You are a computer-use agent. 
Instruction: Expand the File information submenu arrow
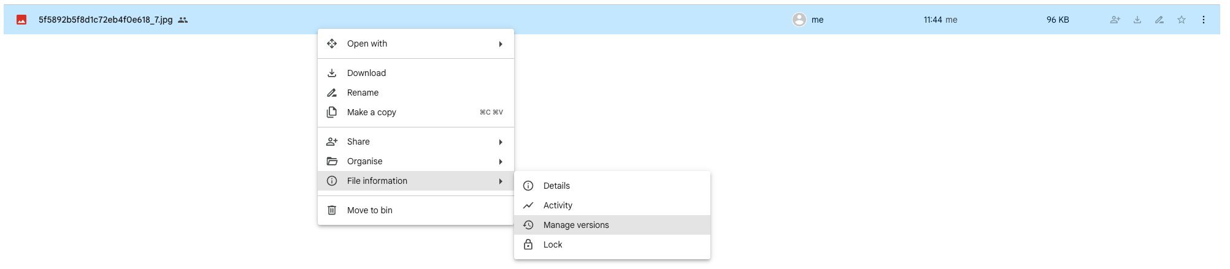point(501,181)
